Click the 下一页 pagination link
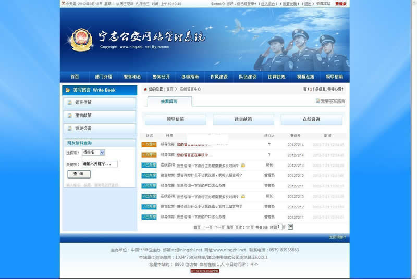 (219, 227)
